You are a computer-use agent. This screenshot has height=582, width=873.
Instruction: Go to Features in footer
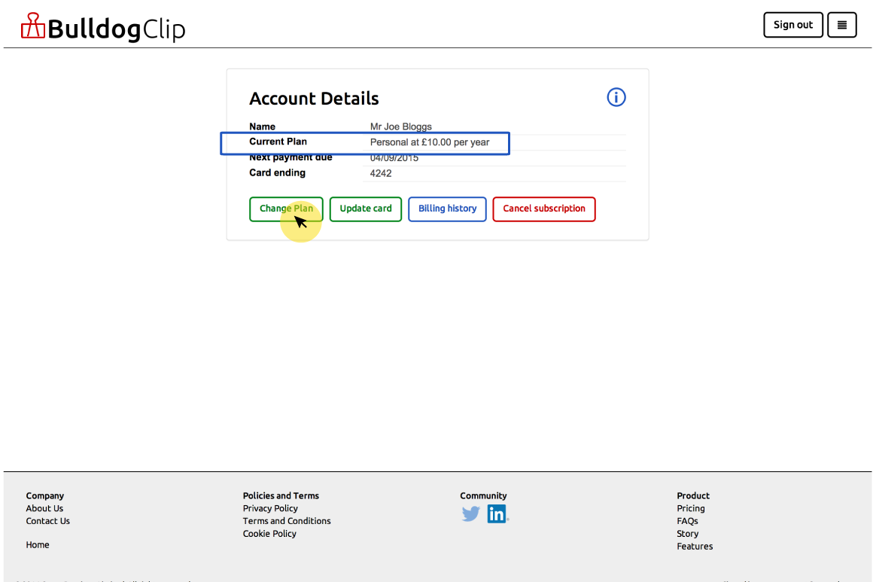[x=694, y=547]
